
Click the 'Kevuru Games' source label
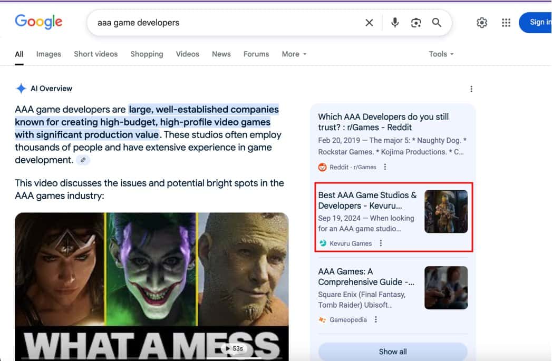click(x=351, y=243)
